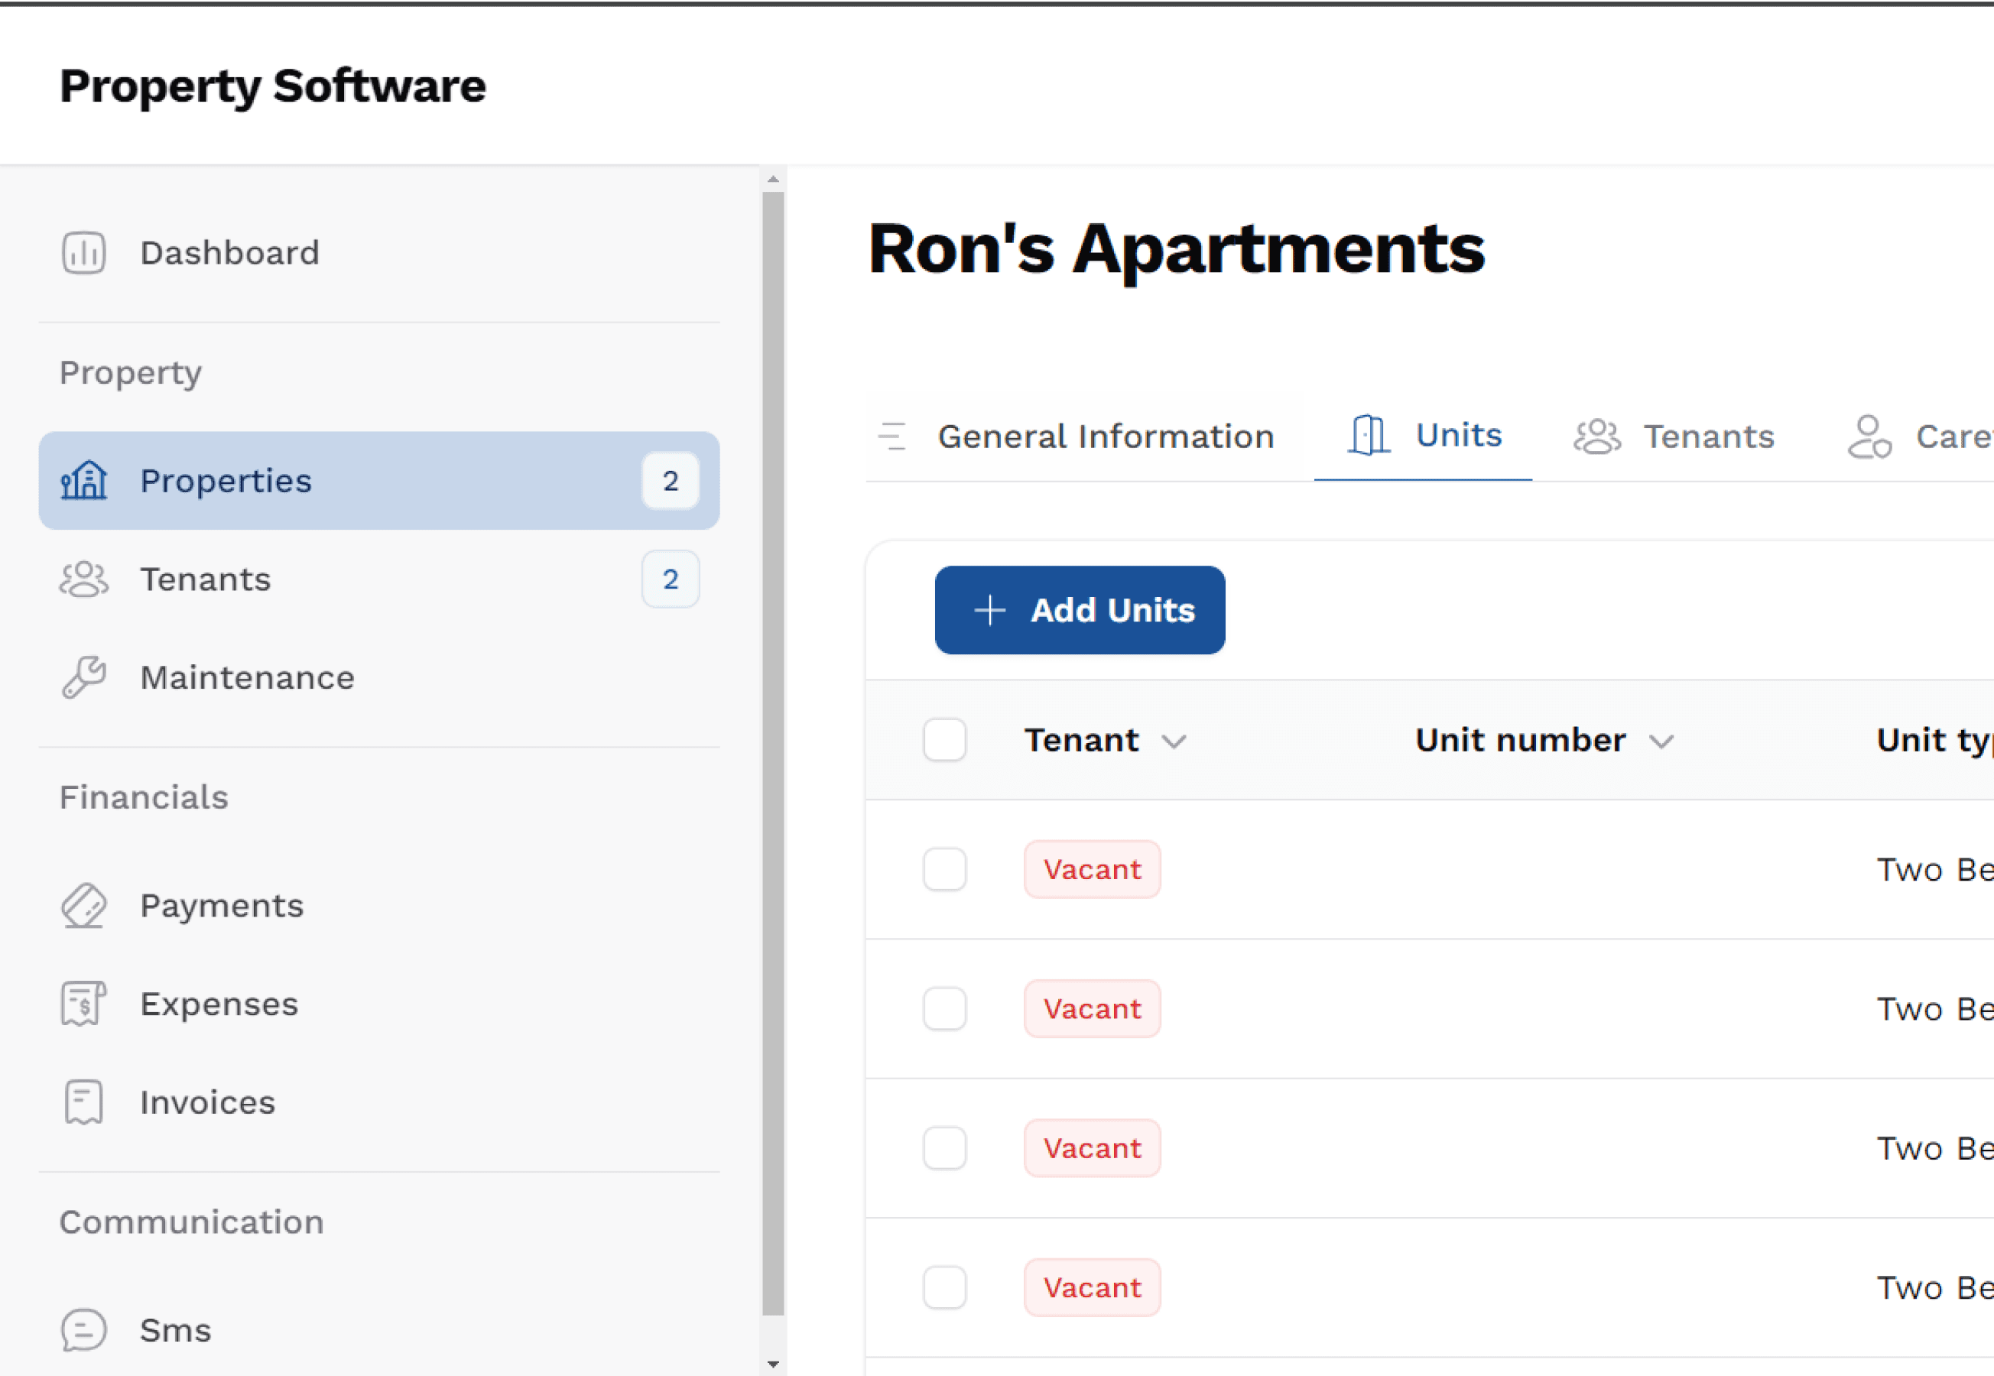Expand the Tenant column sort chevron
The image size is (1994, 1376).
[1174, 742]
